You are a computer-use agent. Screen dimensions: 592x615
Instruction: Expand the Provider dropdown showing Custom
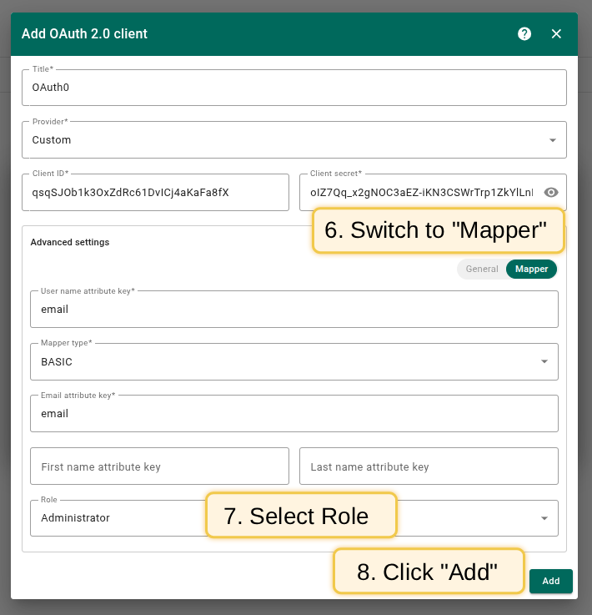pos(552,140)
